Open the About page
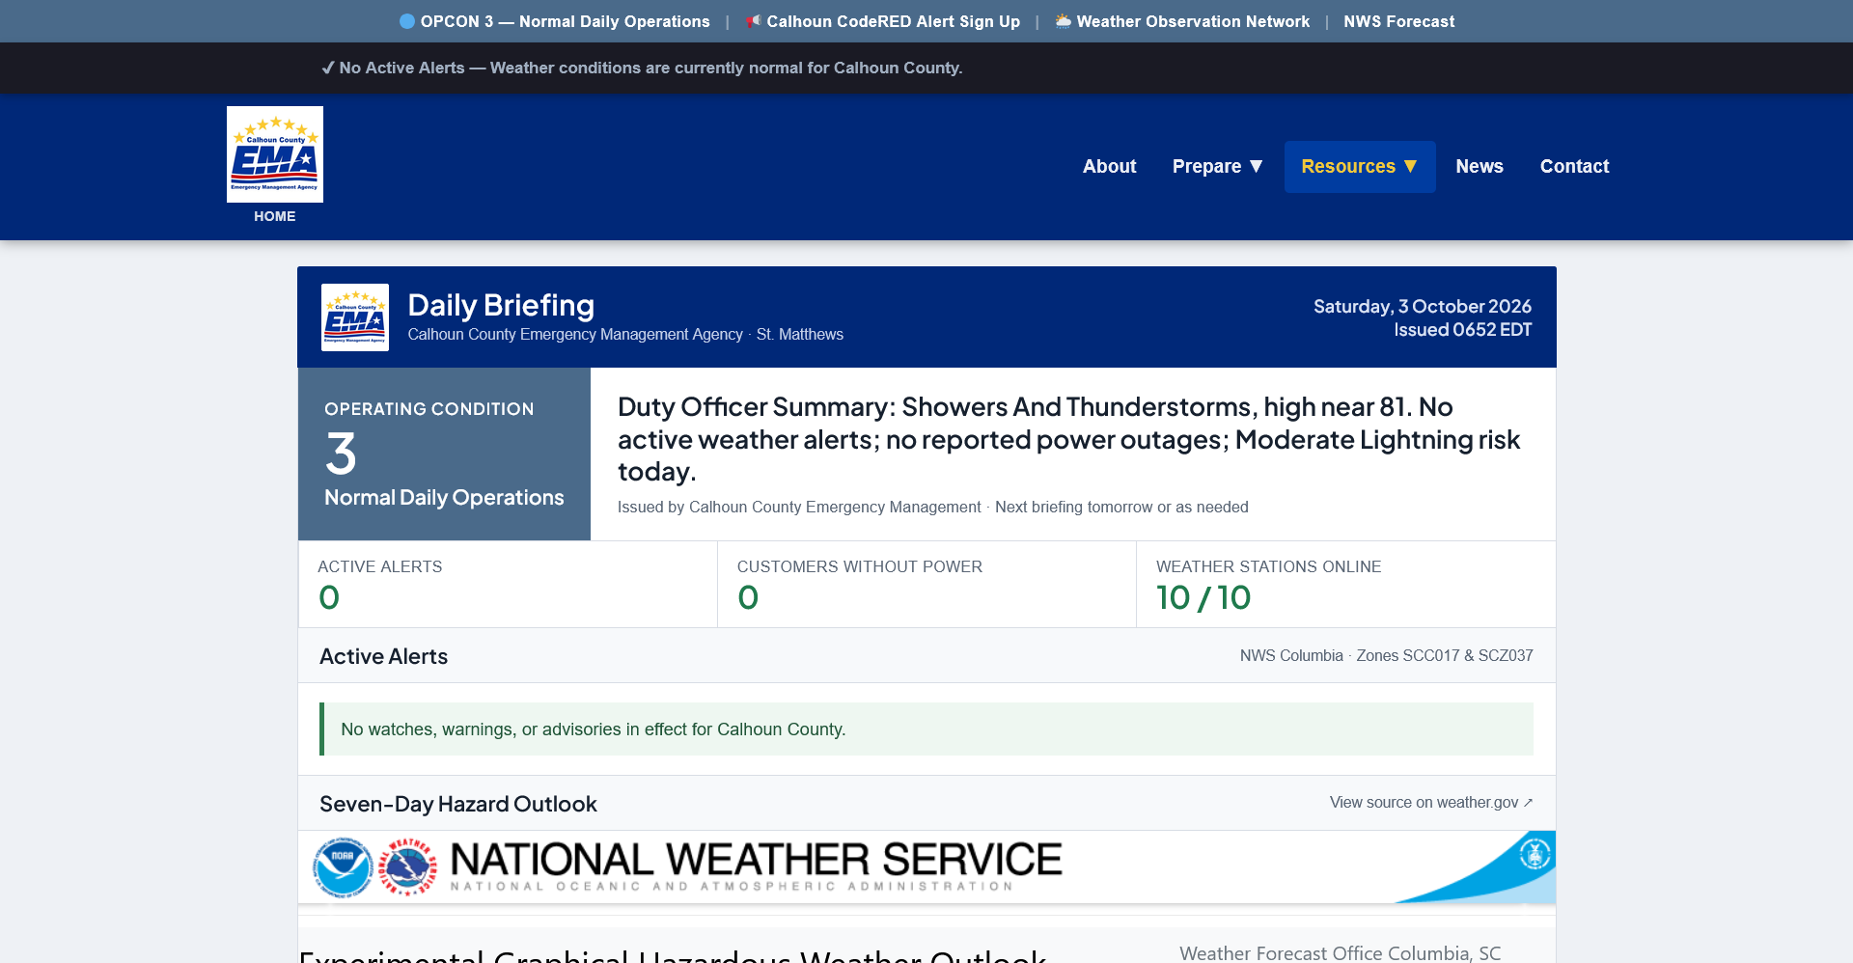Viewport: 1853px width, 963px height. coord(1109,166)
